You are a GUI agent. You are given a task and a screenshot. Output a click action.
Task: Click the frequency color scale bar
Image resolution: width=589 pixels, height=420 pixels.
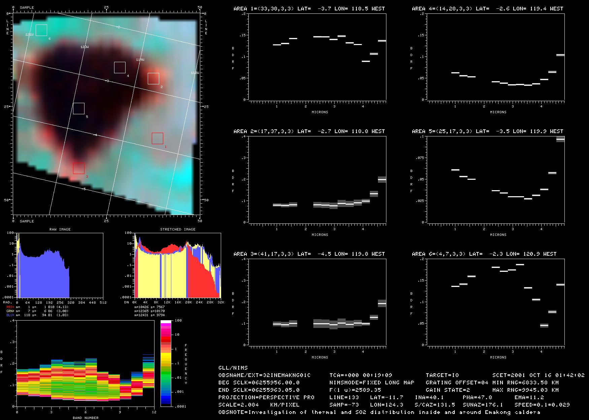[x=166, y=363]
